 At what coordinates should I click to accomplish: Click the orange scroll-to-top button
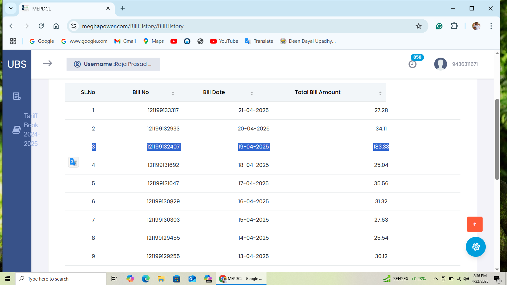pyautogui.click(x=475, y=224)
